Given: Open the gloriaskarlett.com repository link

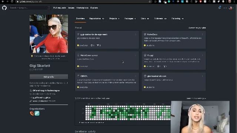Looking at the screenshot, I should point(157,76).
